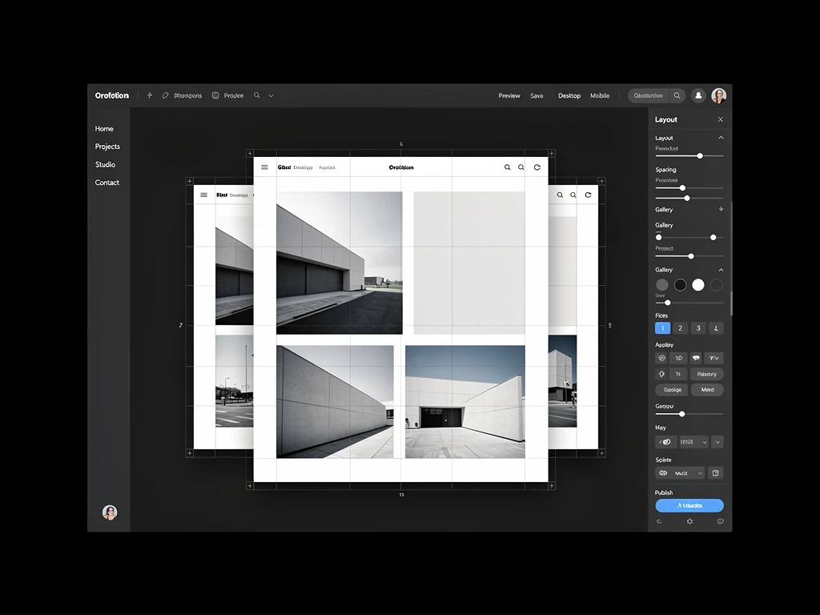Select option 3 under Fioes
Screen dimensions: 820x615
point(698,328)
